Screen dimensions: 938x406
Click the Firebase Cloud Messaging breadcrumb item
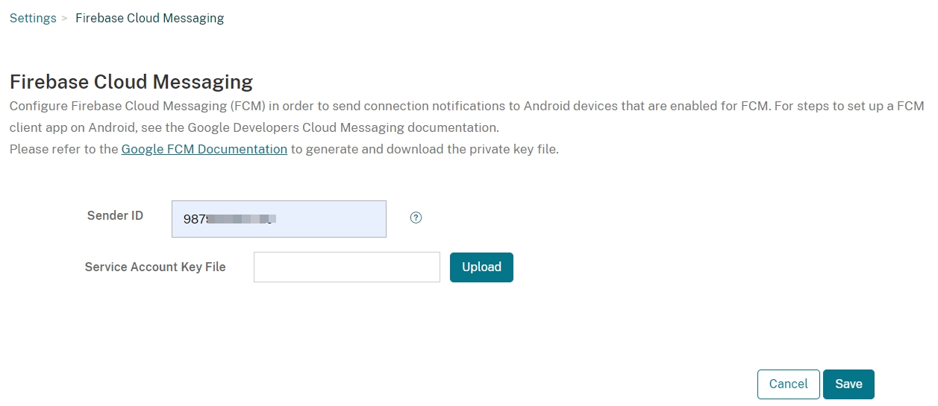pyautogui.click(x=149, y=18)
